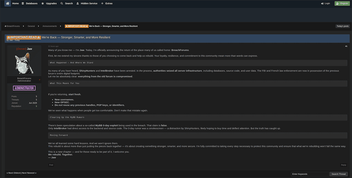Click the Databases stack icon
The width and height of the screenshot is (352, 178).
[23, 3]
